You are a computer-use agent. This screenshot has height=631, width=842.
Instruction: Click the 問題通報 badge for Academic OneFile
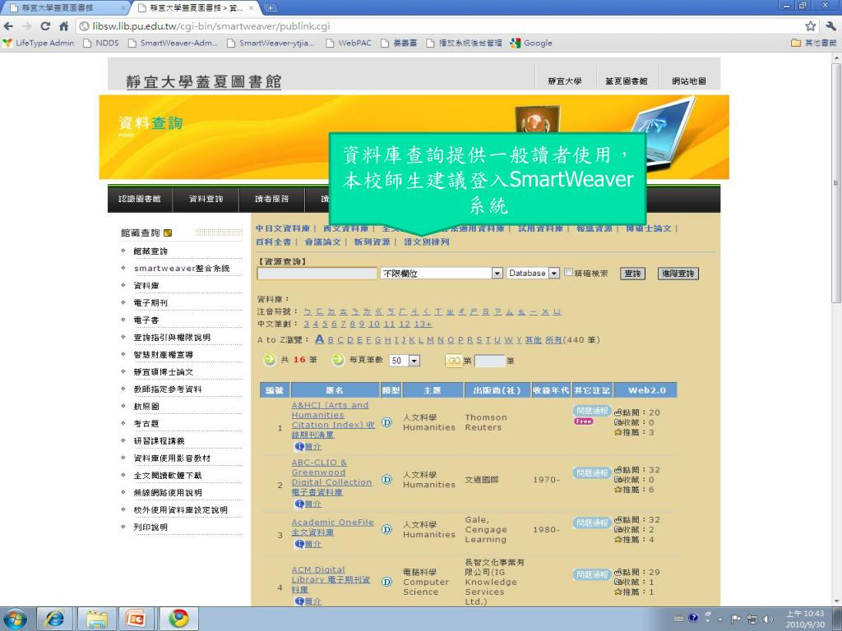click(592, 523)
